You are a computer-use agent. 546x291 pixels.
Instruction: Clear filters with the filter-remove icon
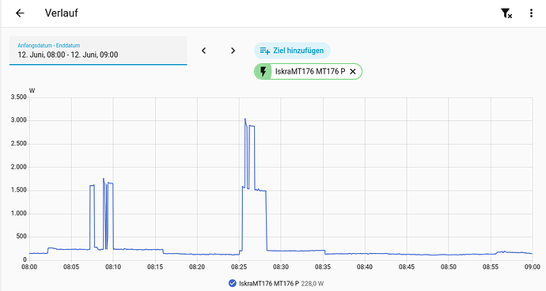click(506, 13)
